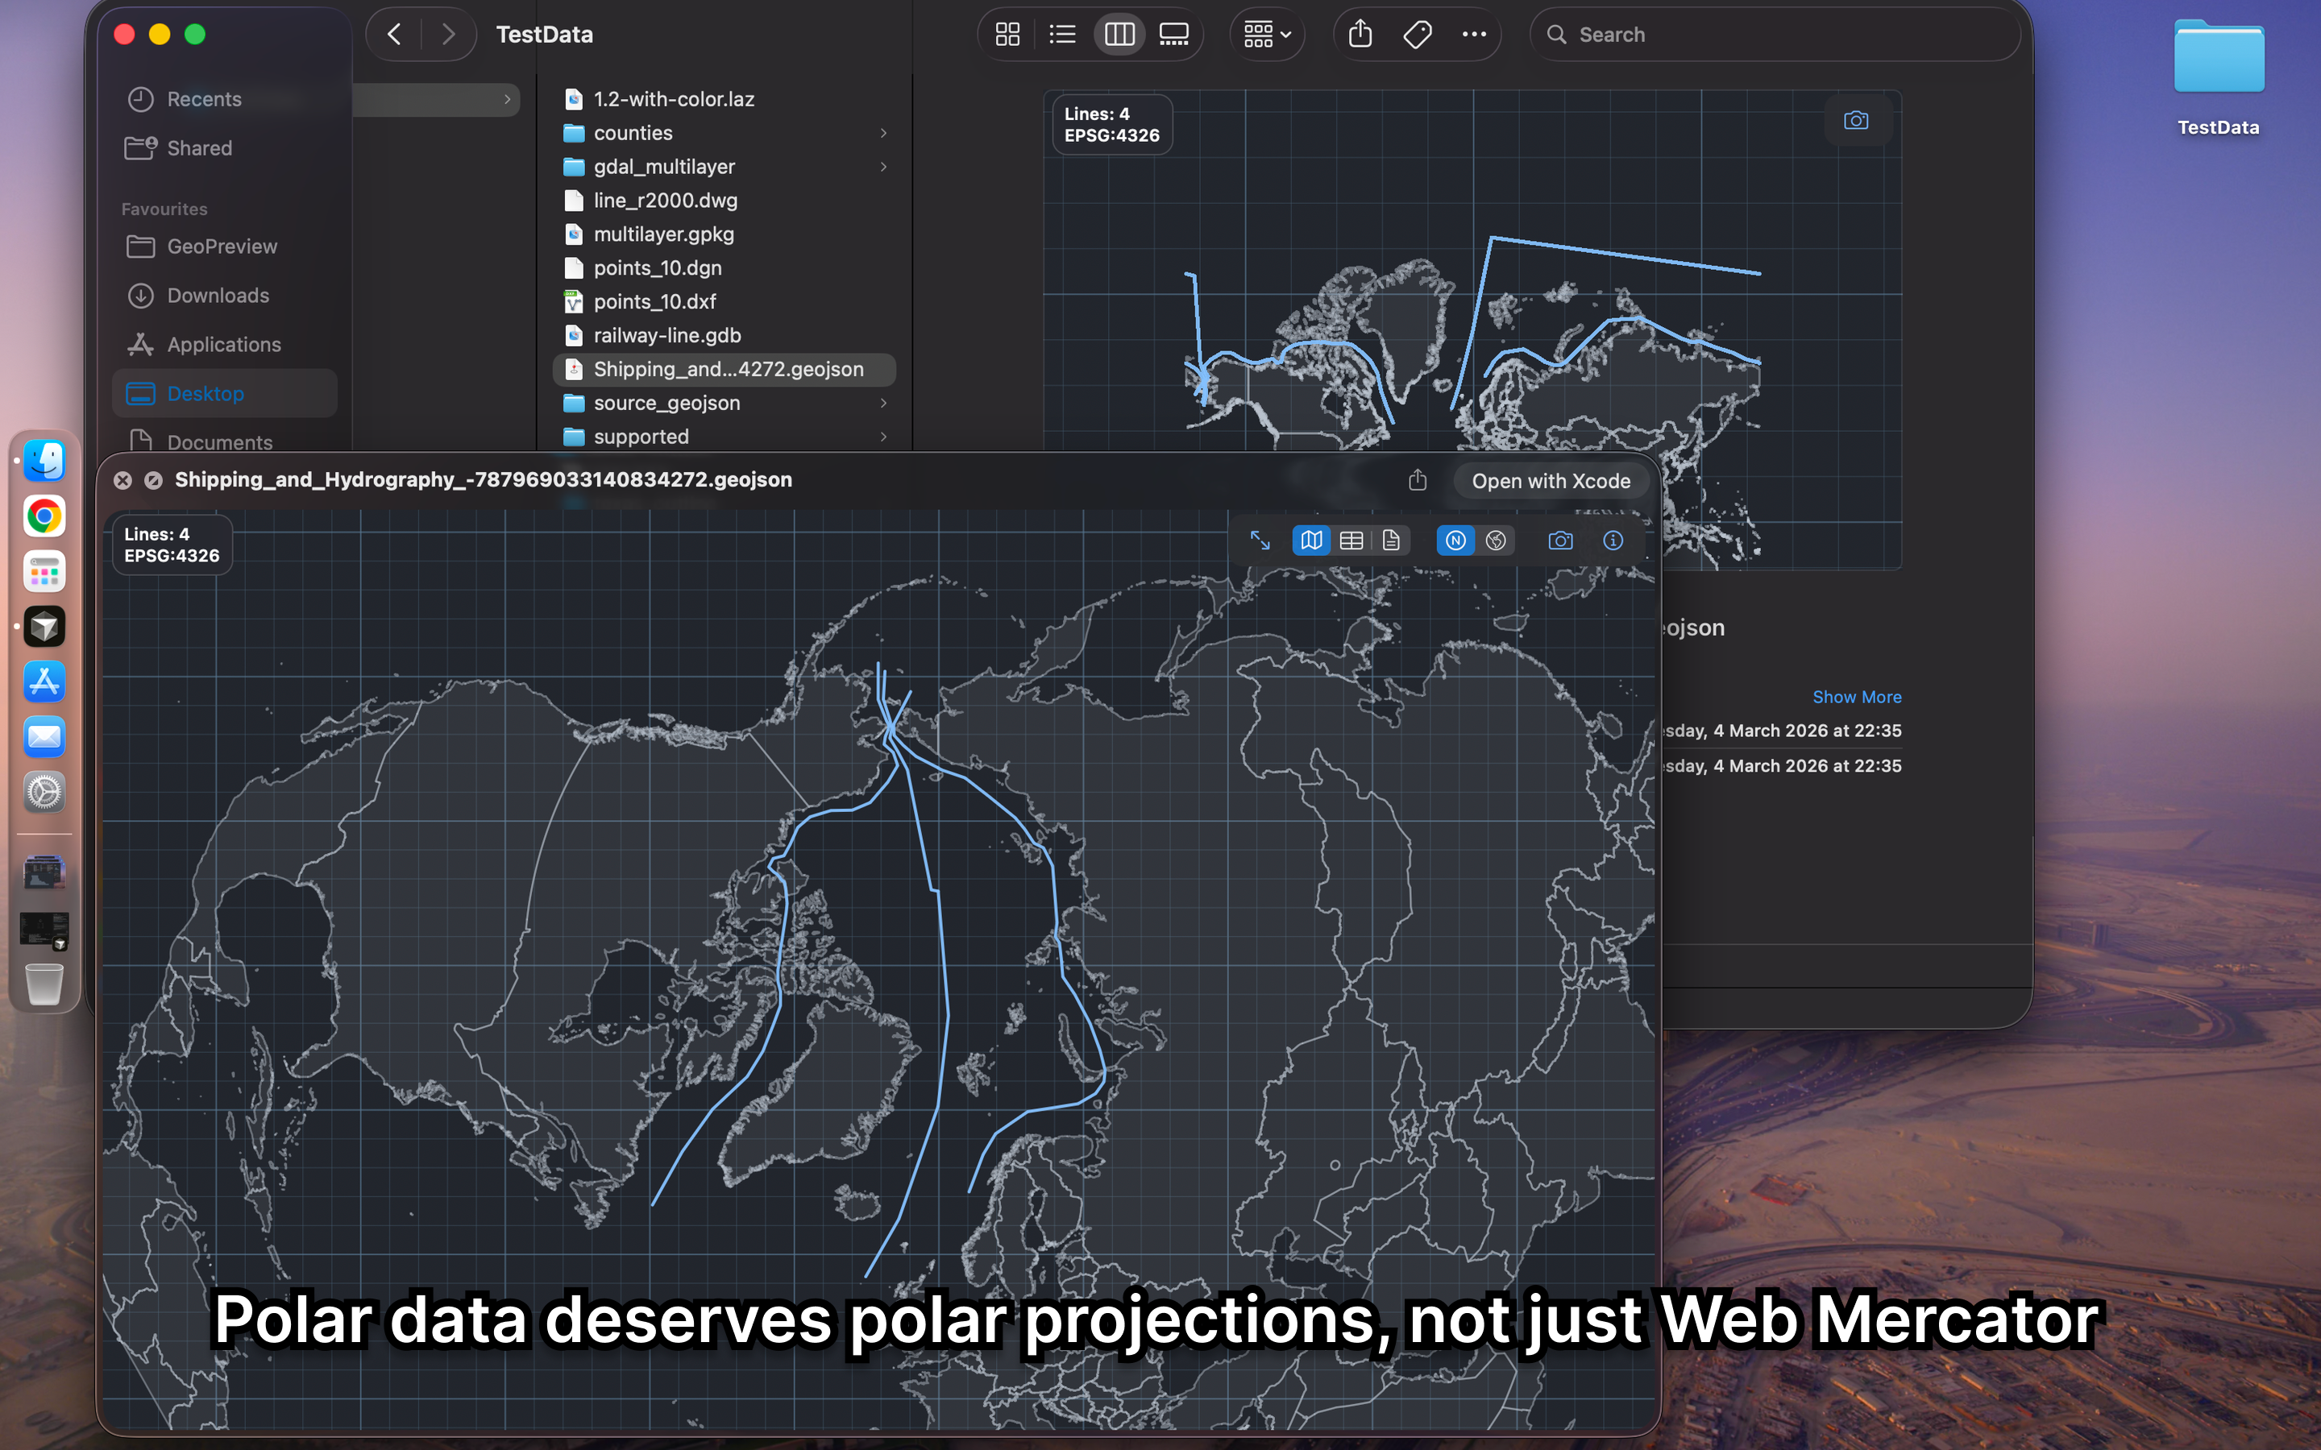The width and height of the screenshot is (2321, 1450).
Task: Open the info panel icon in map toolbar
Action: coord(1613,541)
